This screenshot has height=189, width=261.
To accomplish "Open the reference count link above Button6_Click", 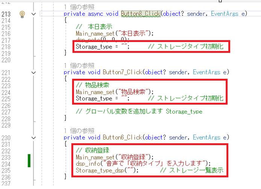I will pos(79,131).
